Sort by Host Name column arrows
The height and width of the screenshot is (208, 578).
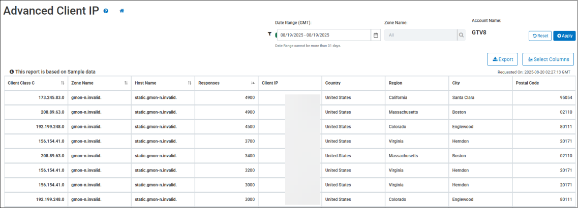[x=190, y=83]
